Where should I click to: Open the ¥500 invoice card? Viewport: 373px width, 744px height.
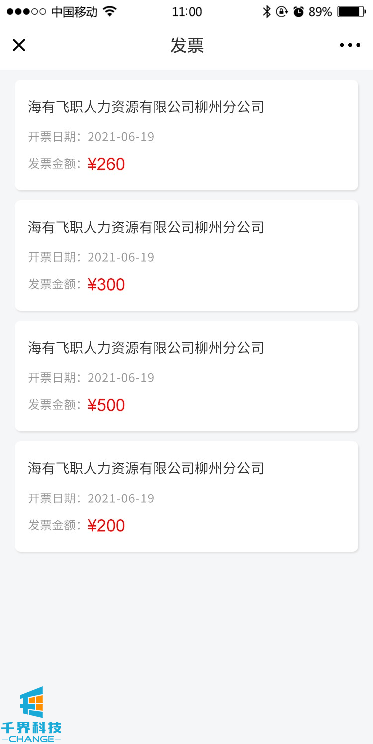coord(186,376)
